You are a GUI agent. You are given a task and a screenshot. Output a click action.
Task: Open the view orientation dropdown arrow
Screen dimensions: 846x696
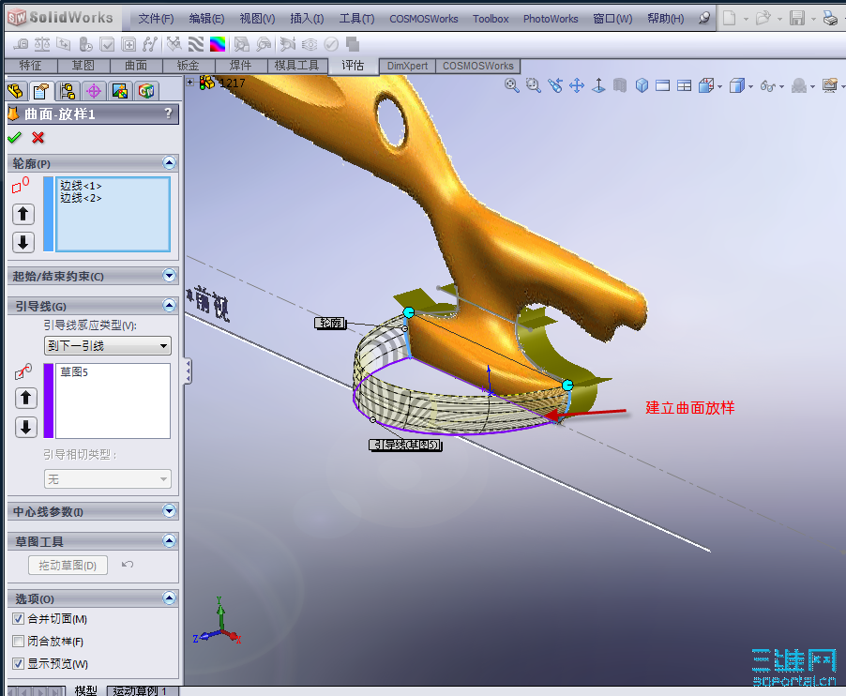coord(720,86)
